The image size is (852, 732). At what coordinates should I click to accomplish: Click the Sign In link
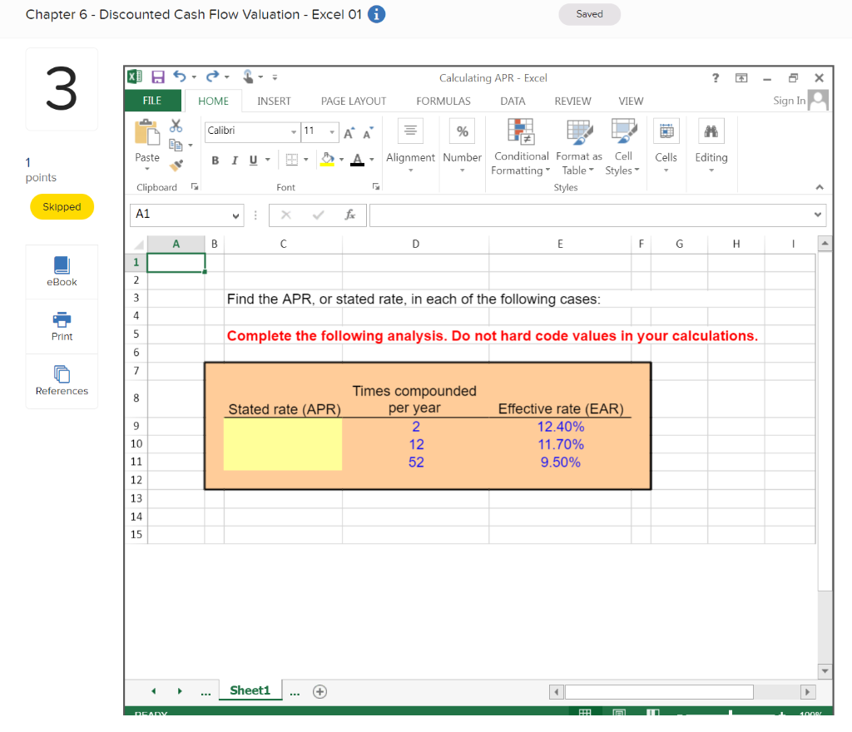[x=789, y=101]
